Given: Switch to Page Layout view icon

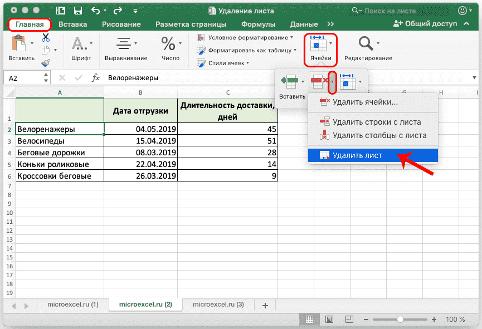Looking at the screenshot, I should 329,319.
